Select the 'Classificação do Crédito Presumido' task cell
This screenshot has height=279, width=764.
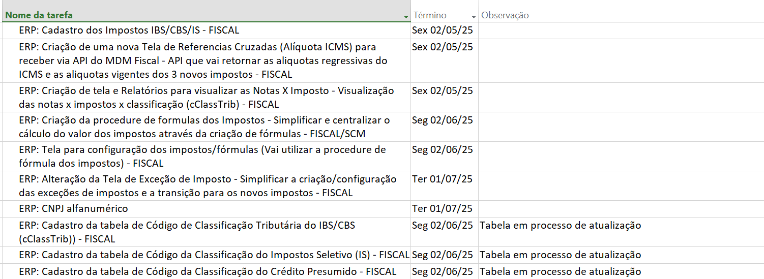pos(208,272)
